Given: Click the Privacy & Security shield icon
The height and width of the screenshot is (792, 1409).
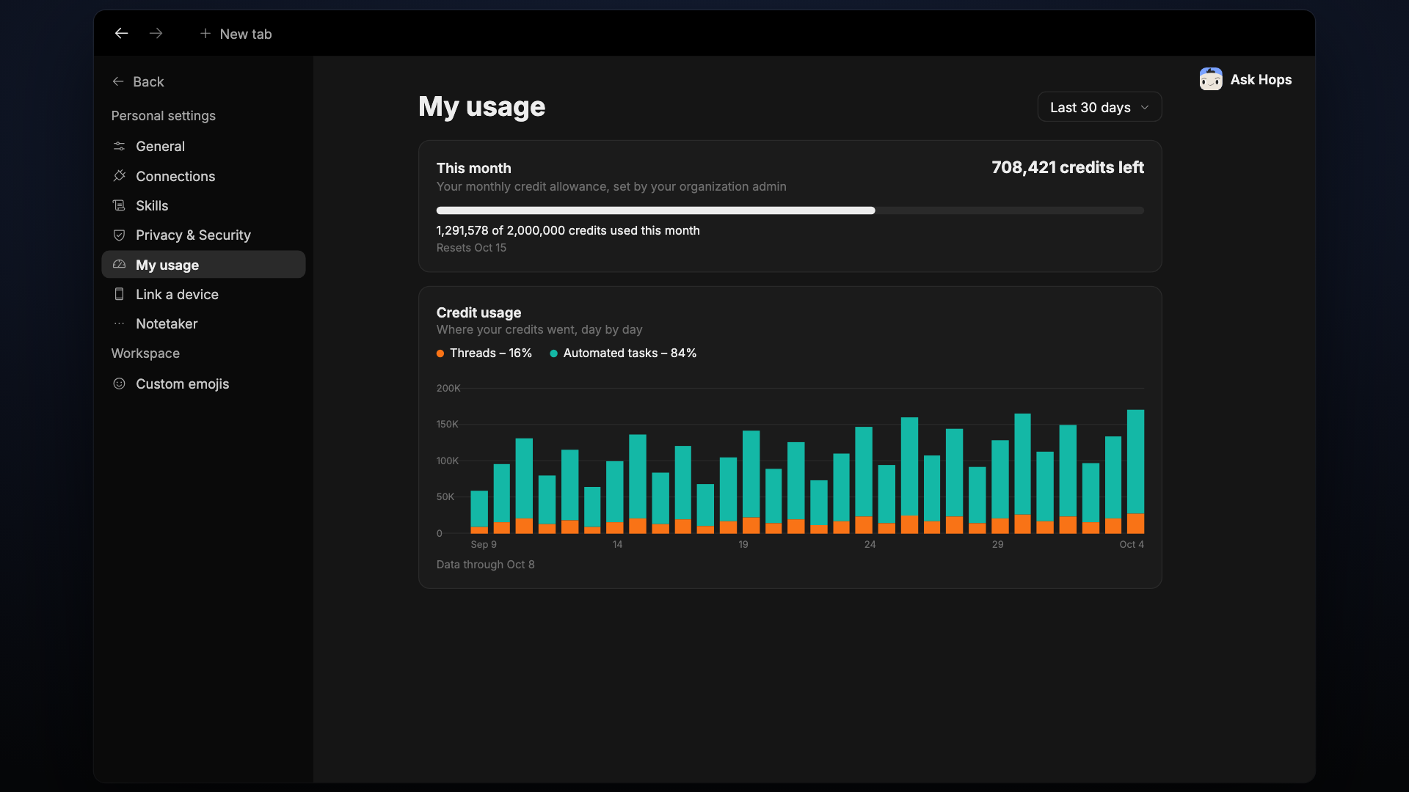Looking at the screenshot, I should coord(119,235).
